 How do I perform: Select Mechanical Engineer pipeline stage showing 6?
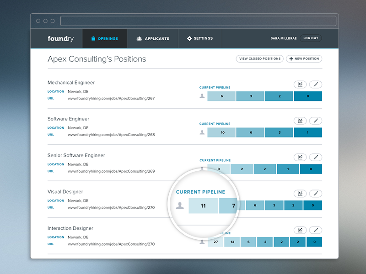point(221,96)
